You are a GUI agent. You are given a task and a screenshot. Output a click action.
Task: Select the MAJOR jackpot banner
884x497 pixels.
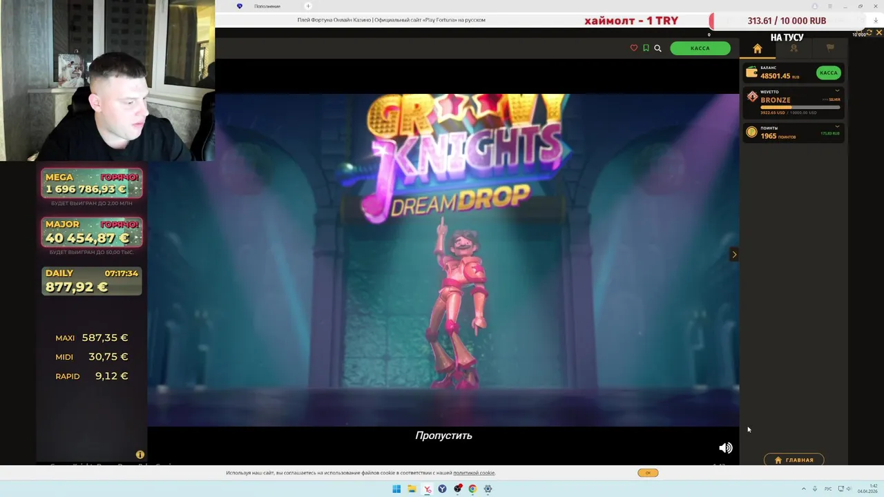point(92,232)
